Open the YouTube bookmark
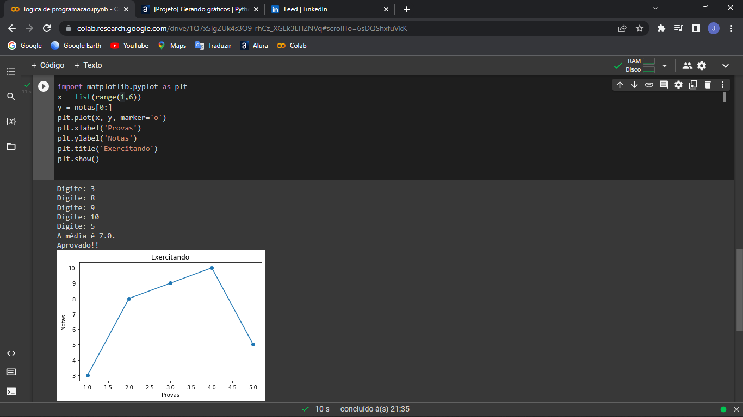The width and height of the screenshot is (743, 417). [129, 46]
